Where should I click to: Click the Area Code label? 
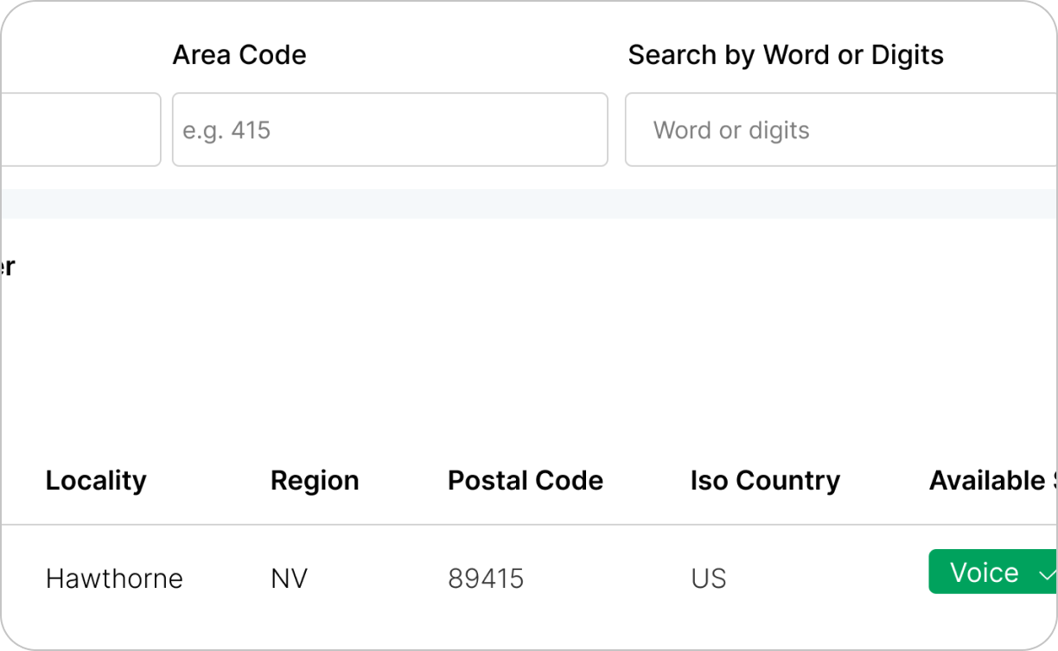coord(239,54)
